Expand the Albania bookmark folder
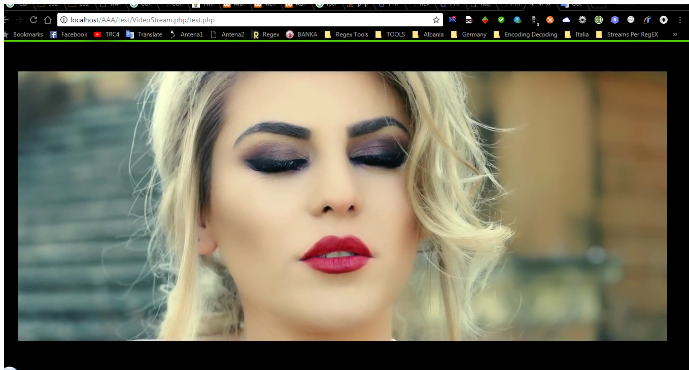Screen dimensions: 689x370 pyautogui.click(x=428, y=34)
